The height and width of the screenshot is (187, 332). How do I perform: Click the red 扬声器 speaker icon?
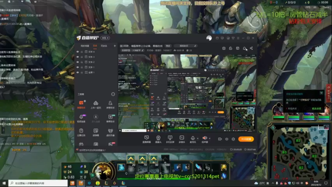pyautogui.click(x=205, y=138)
